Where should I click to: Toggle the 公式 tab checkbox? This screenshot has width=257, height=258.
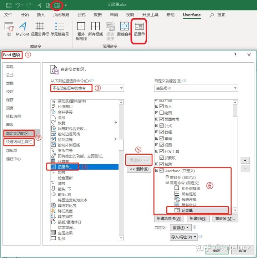(x=162, y=125)
